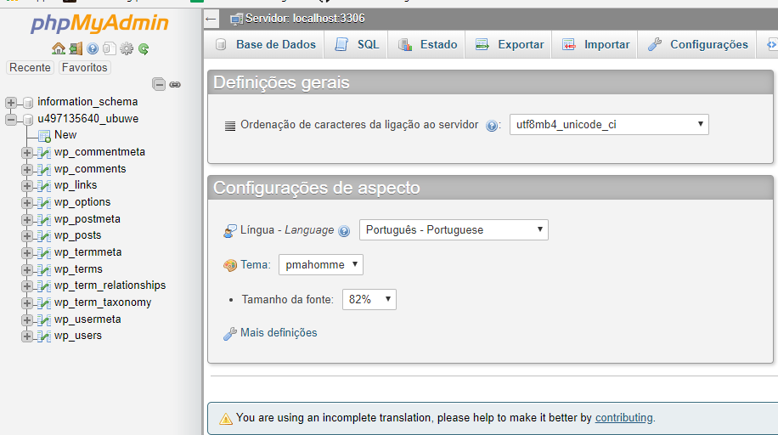Click the back arrow beside Servidor
This screenshot has width=778, height=435.
point(211,20)
